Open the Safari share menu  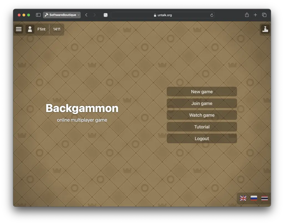point(247,15)
